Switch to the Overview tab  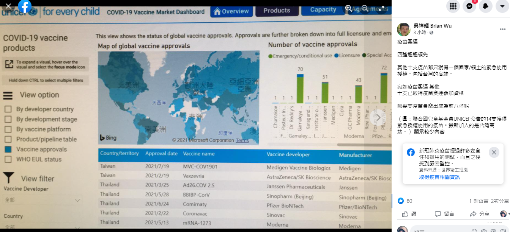point(231,11)
